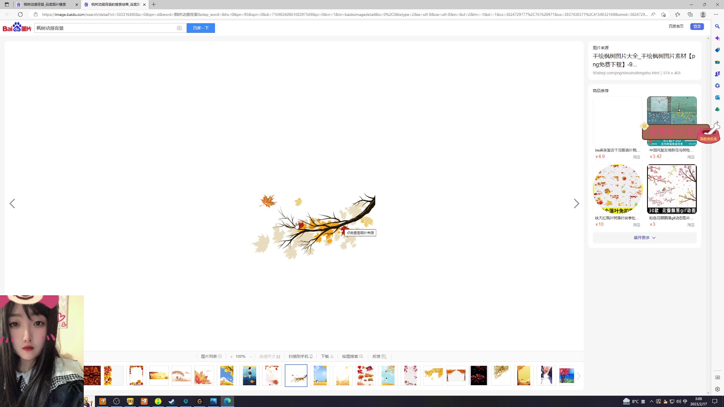Open the 百度首页 link

(676, 26)
